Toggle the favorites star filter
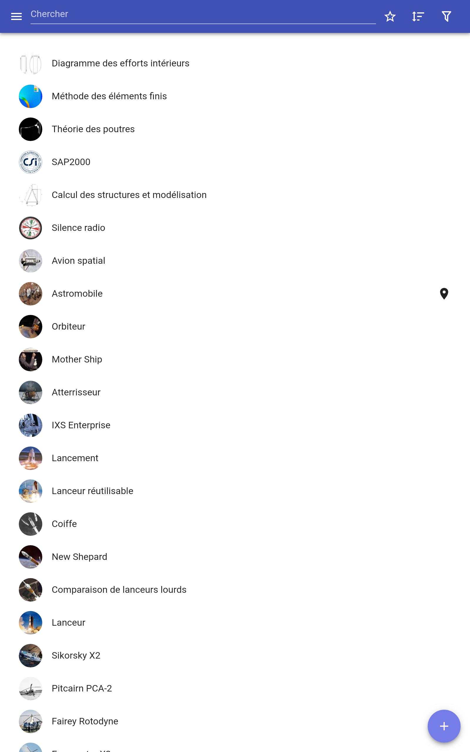The image size is (470, 752). pos(390,16)
